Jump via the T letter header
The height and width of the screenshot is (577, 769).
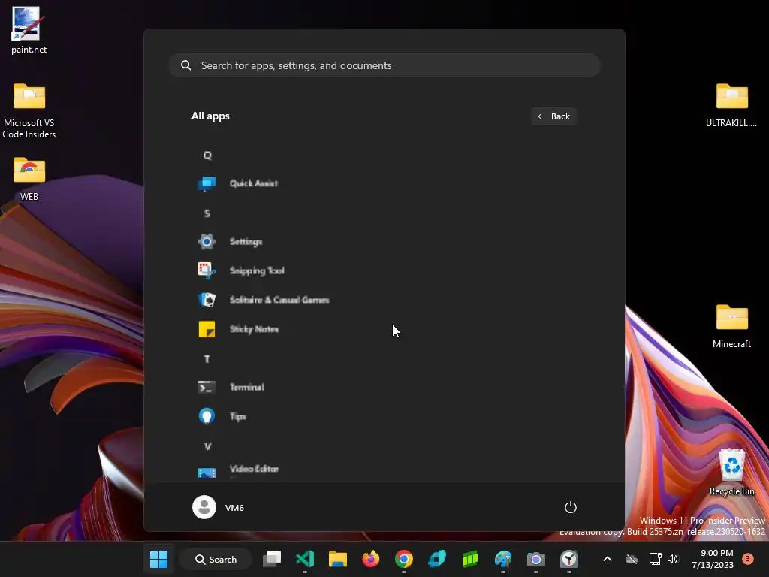click(207, 359)
